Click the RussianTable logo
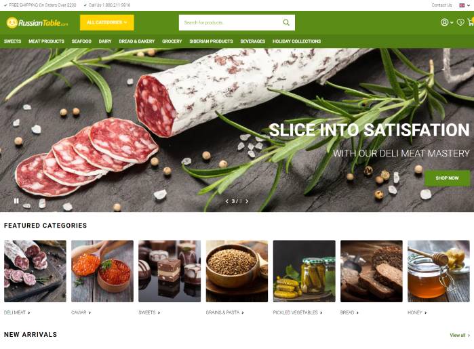Screen dimensions: 474x349 click(37, 22)
